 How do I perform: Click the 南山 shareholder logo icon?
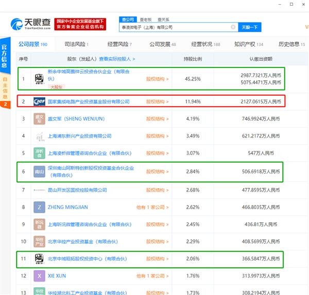point(40,172)
